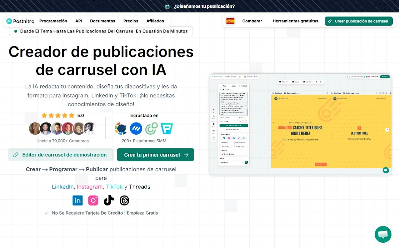399x249 pixels.
Task: Click the sparkle icon in Crear publicación button
Action: coord(330,21)
